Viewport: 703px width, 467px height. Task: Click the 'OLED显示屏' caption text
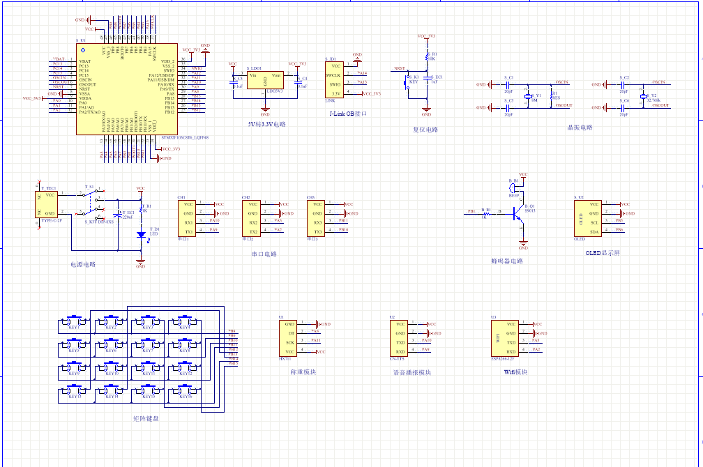(x=603, y=253)
